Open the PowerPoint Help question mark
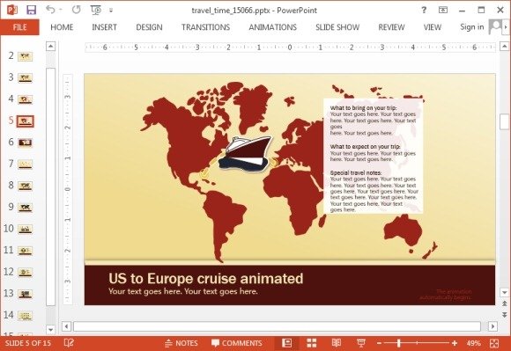511x351 pixels. click(x=424, y=10)
